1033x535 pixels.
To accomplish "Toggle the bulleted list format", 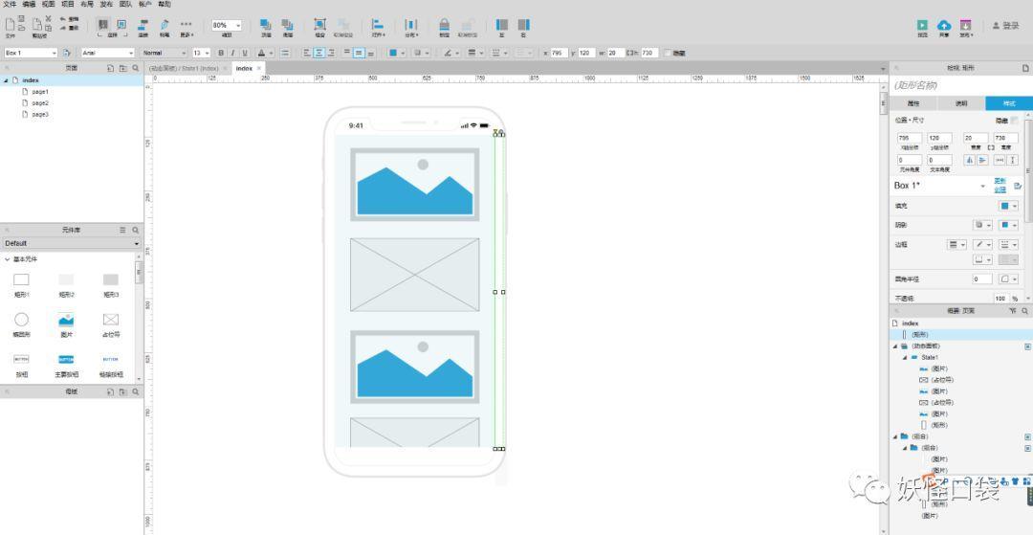I will tap(285, 53).
